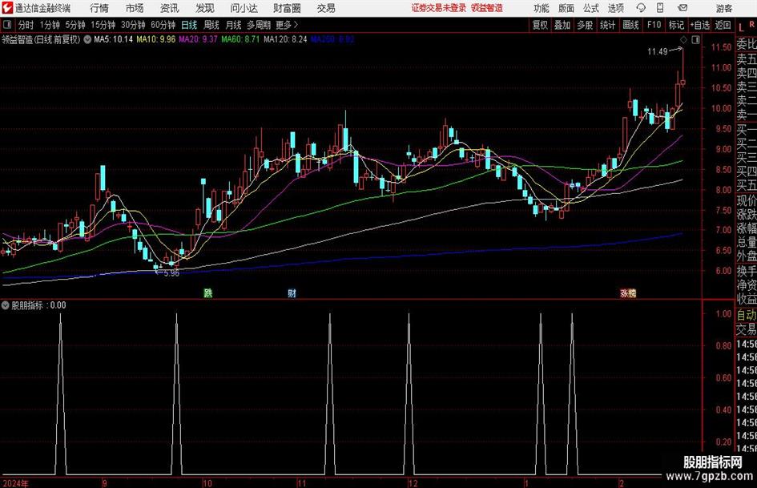757x488 pixels.
Task: Click the 5.96 low price annotation
Action: coord(171,273)
